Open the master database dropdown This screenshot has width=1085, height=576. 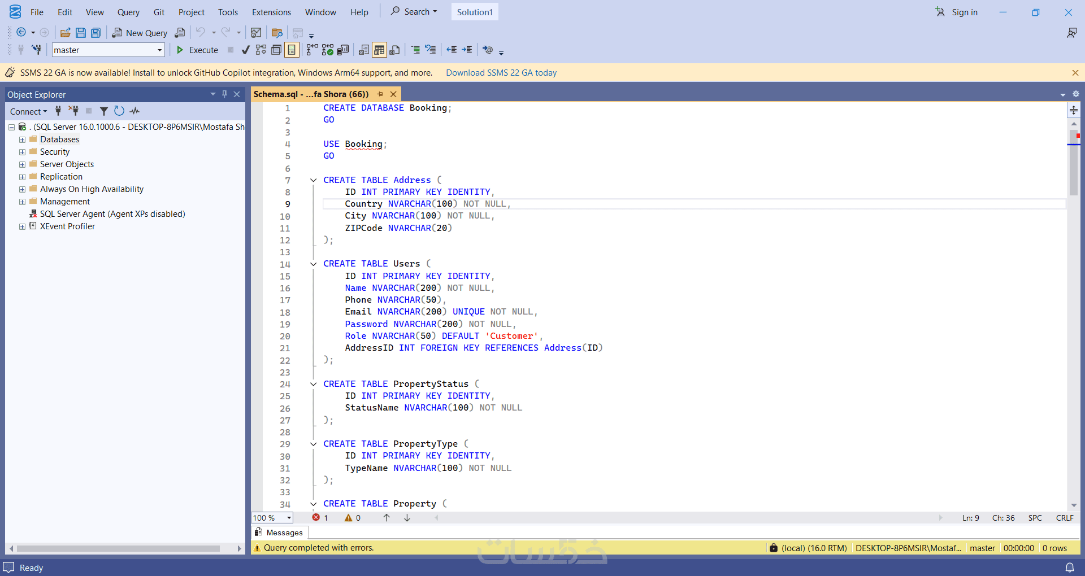click(159, 50)
